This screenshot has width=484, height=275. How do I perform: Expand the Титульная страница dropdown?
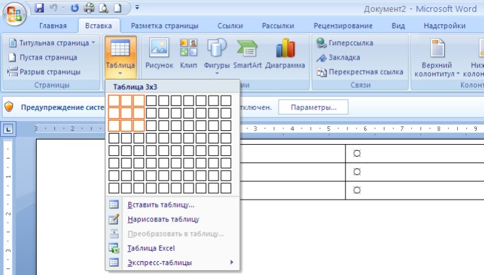[52, 43]
